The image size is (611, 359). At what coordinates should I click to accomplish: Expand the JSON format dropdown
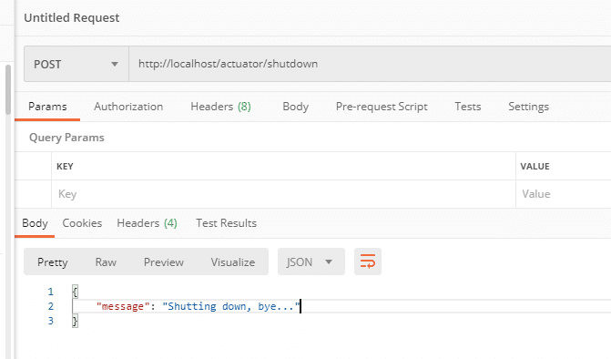pyautogui.click(x=311, y=262)
